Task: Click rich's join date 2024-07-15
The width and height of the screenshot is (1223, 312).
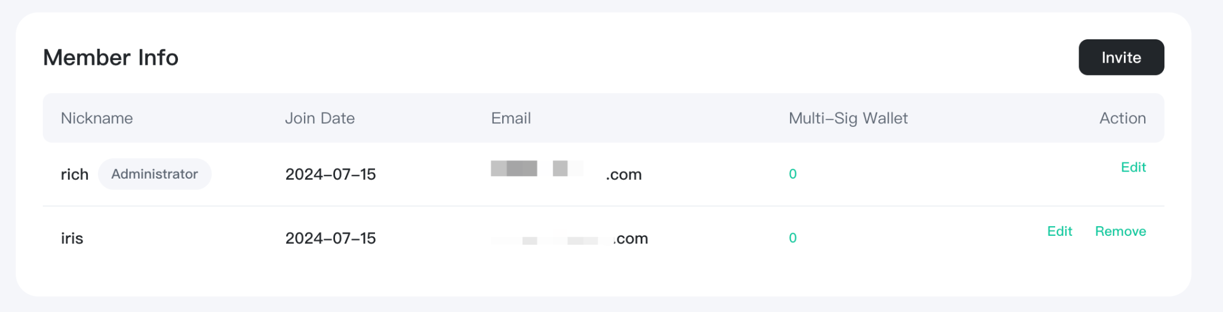Action: 330,174
